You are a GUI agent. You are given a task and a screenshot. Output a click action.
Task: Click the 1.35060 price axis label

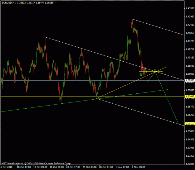click(x=190, y=131)
